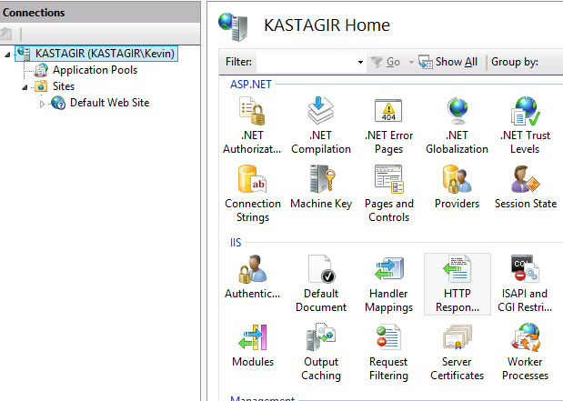The height and width of the screenshot is (401, 563).
Task: Open Worker Processes feature
Action: click(525, 352)
